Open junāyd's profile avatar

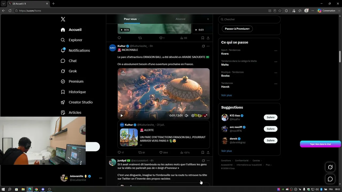(x=112, y=162)
